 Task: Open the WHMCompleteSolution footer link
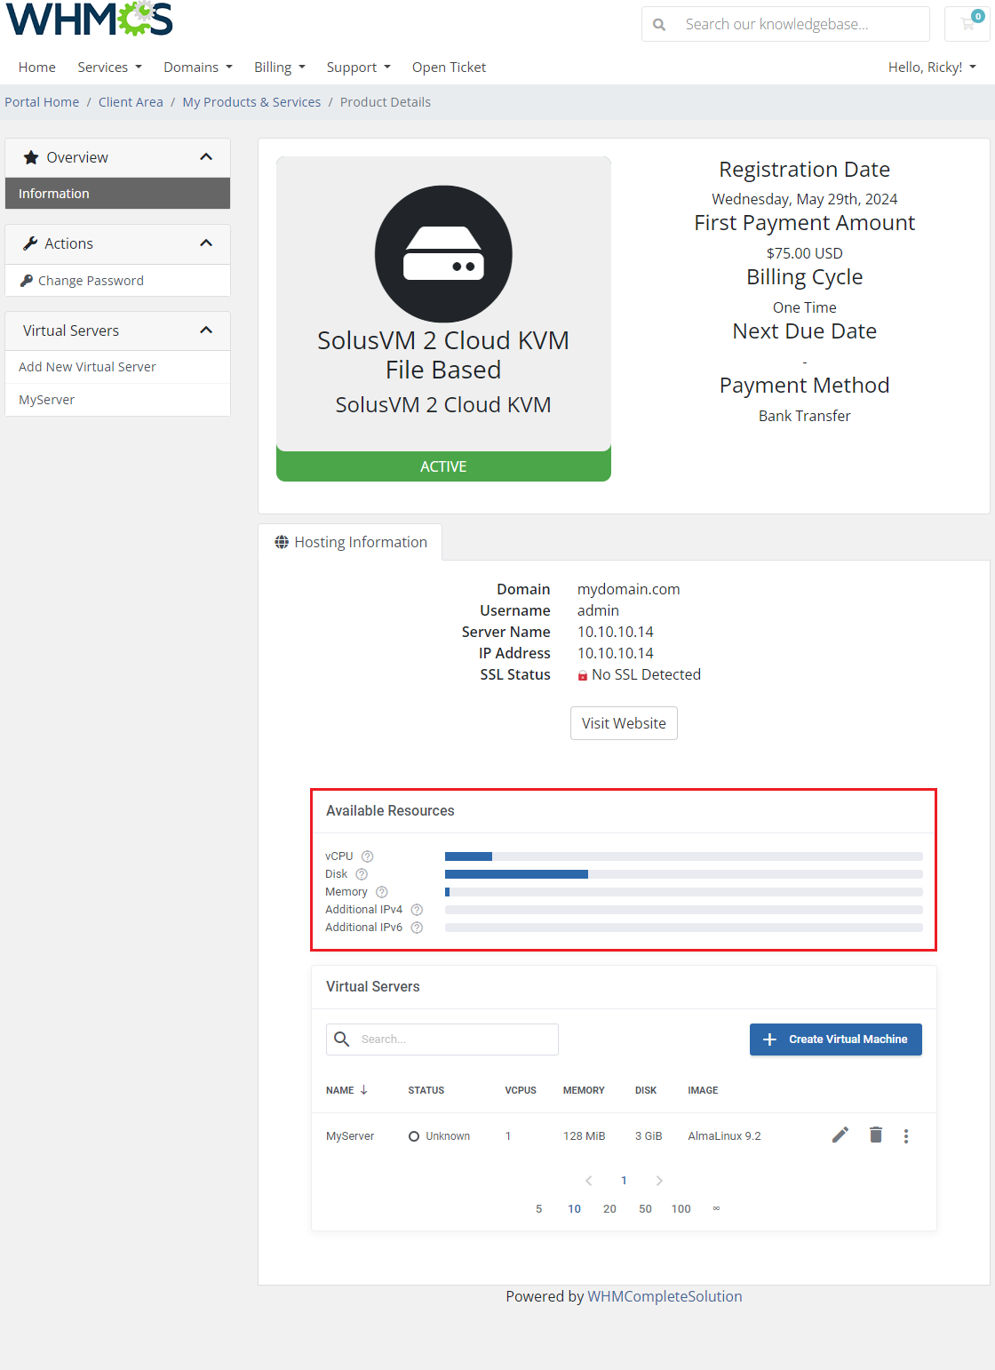tap(665, 1296)
